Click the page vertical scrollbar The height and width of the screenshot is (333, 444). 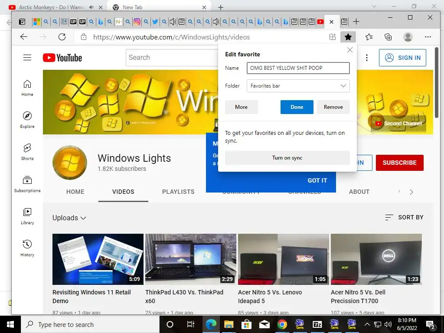[x=436, y=82]
